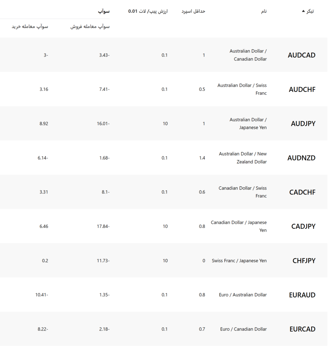334x350 pixels.
Task: Click ارزش پیپ/ لات 0.01 column header
Action: 148,11
